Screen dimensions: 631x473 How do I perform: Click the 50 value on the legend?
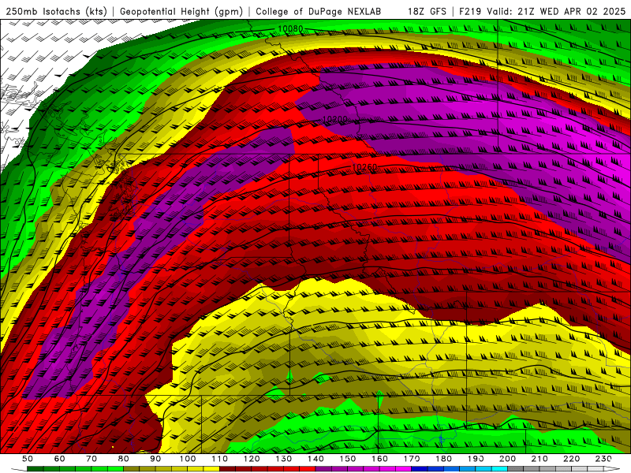click(x=27, y=459)
